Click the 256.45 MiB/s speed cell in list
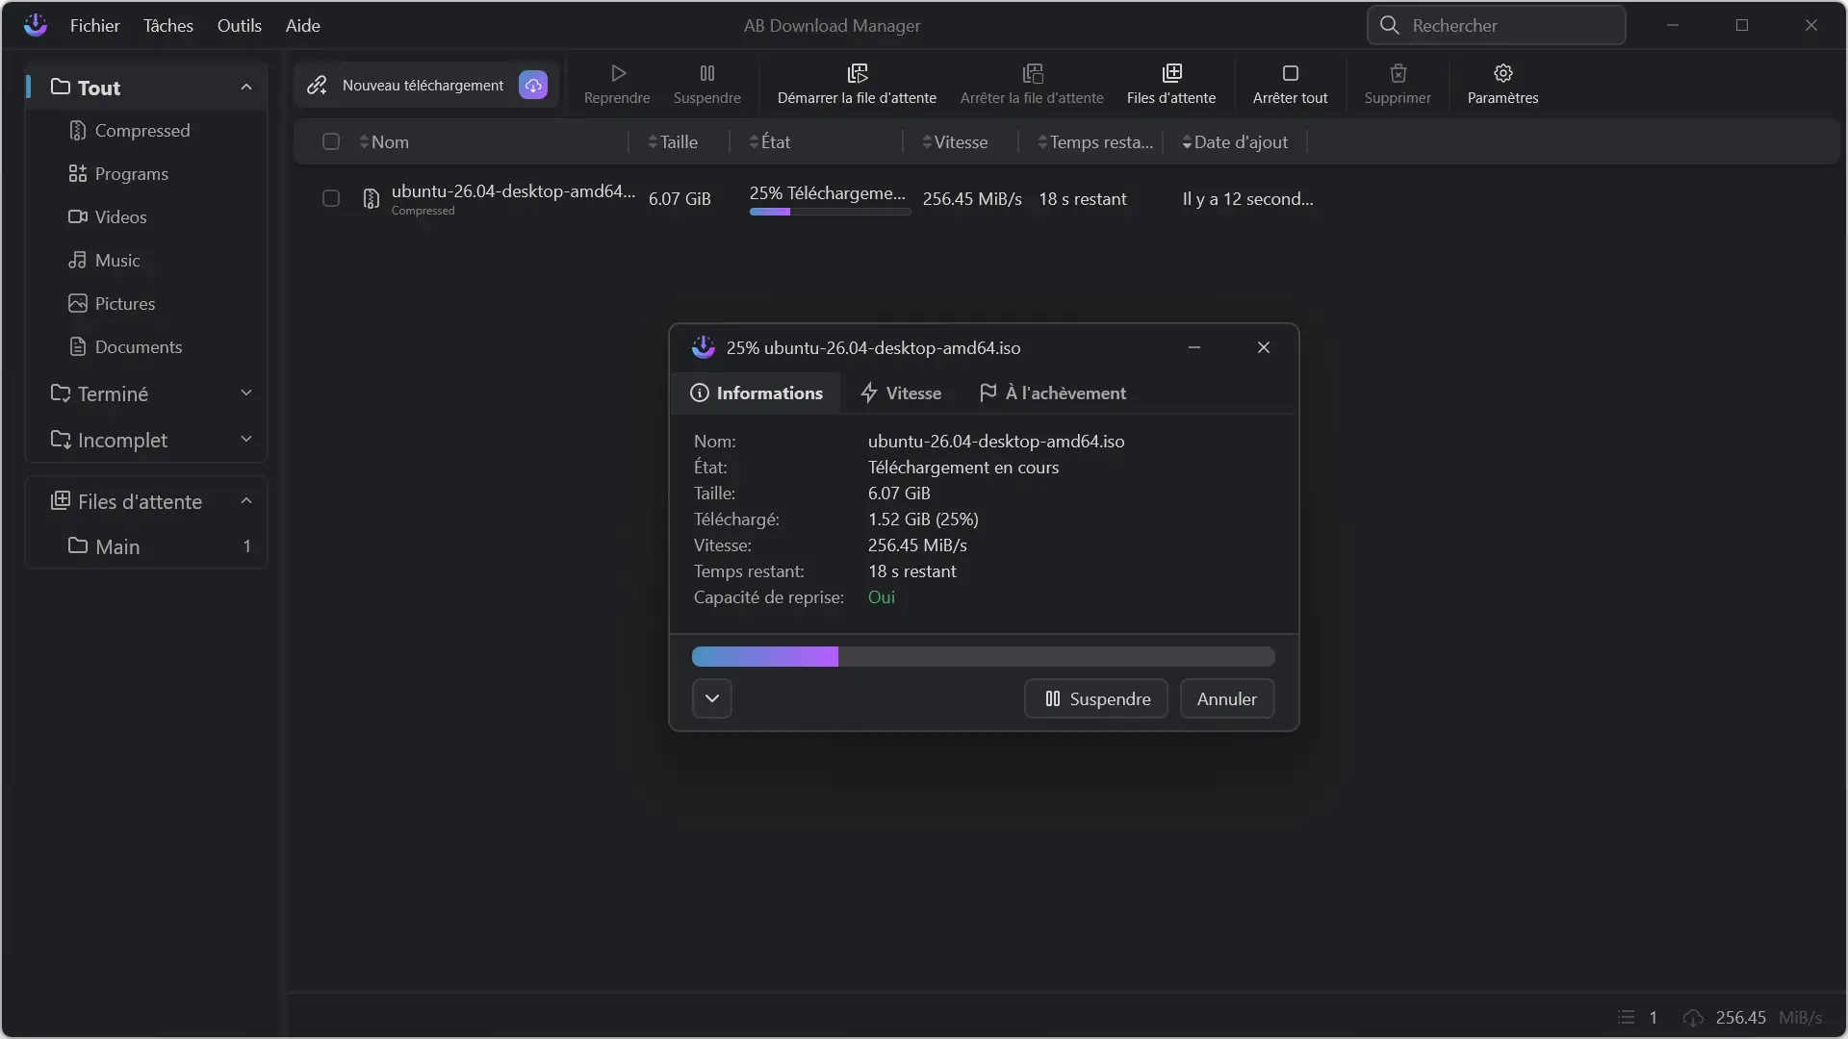This screenshot has height=1039, width=1848. point(972,198)
